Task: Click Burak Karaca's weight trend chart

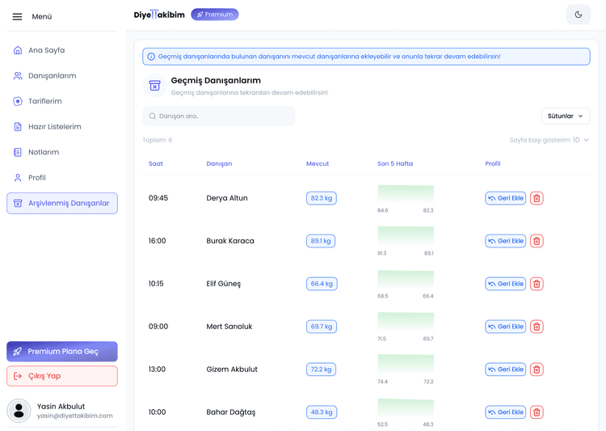Action: pyautogui.click(x=406, y=238)
